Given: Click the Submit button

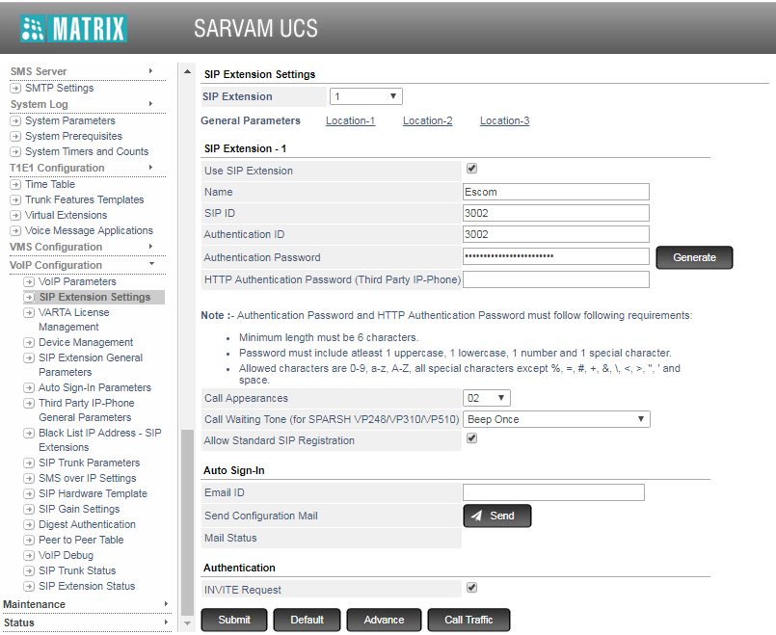Looking at the screenshot, I should 234,620.
